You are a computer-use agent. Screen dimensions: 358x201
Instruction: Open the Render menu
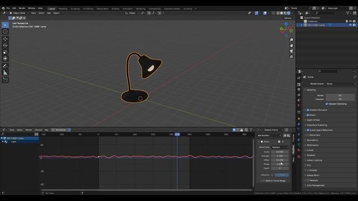click(x=22, y=8)
